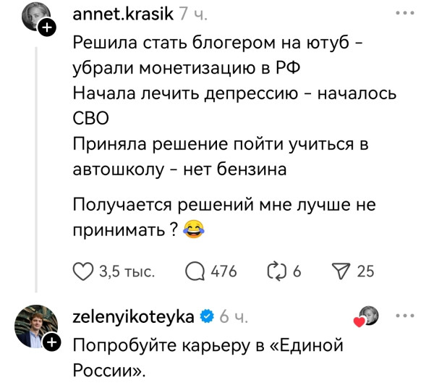Click the blue verified badge beside zelenyikoteyka
The height and width of the screenshot is (388, 434).
(207, 316)
